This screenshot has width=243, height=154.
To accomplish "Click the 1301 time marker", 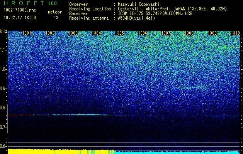I will pyautogui.click(x=27, y=33).
